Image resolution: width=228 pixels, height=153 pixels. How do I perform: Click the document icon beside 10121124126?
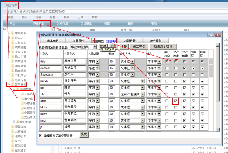(x=60, y=148)
